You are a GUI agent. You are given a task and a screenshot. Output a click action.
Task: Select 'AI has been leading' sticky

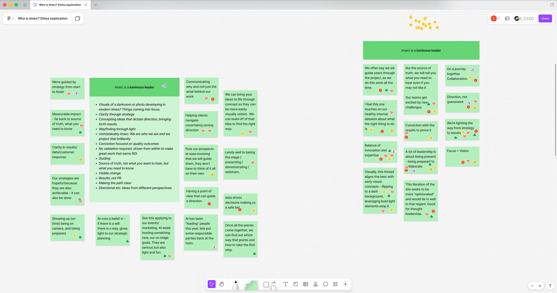[x=201, y=232]
